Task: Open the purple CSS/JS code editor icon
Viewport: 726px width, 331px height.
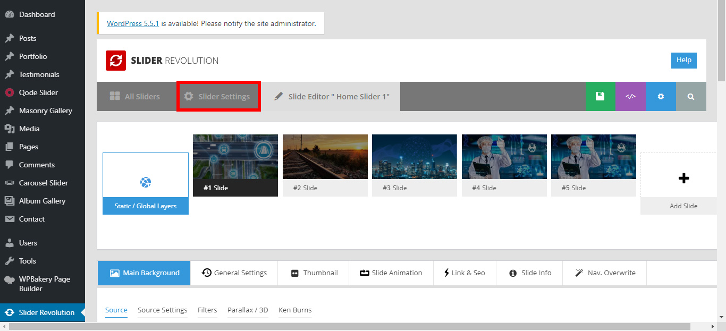Action: coord(630,96)
